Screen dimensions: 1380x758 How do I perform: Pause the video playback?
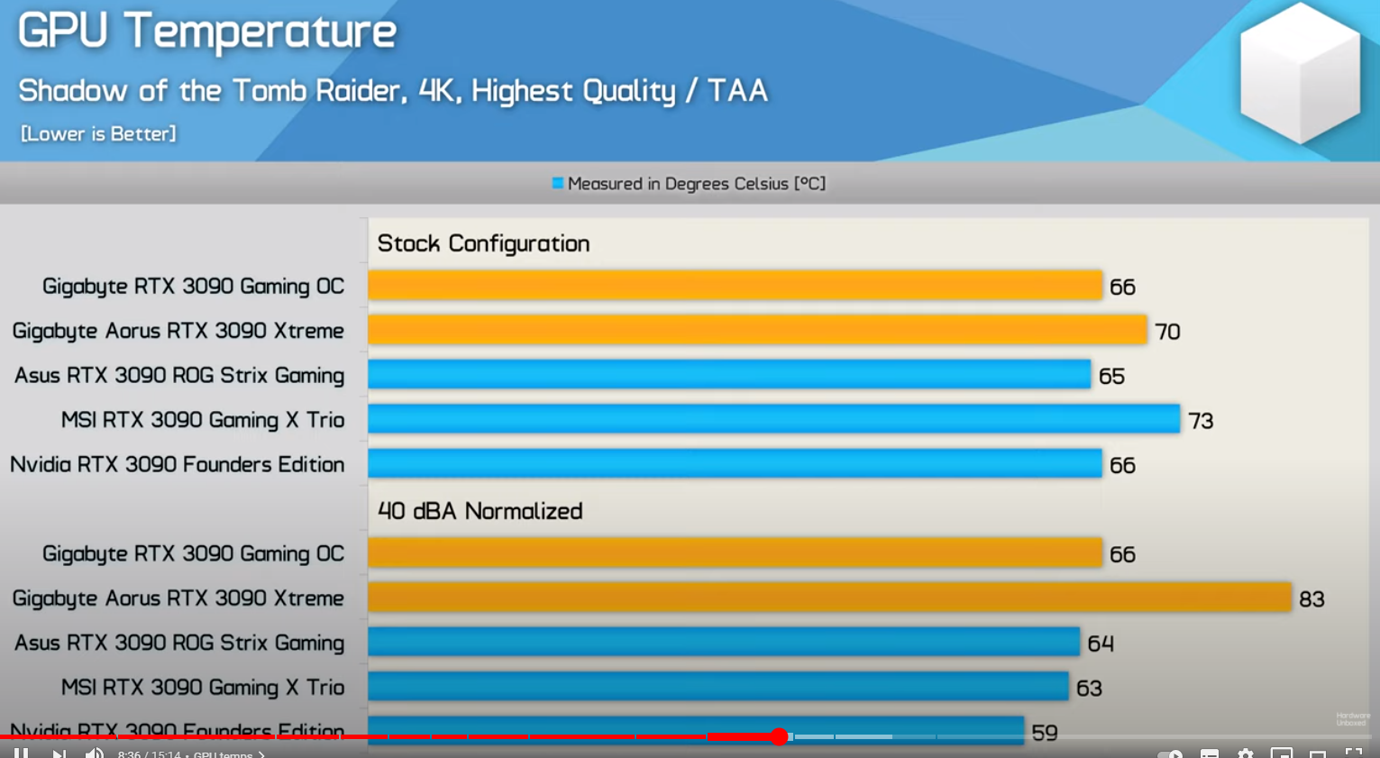coord(21,753)
